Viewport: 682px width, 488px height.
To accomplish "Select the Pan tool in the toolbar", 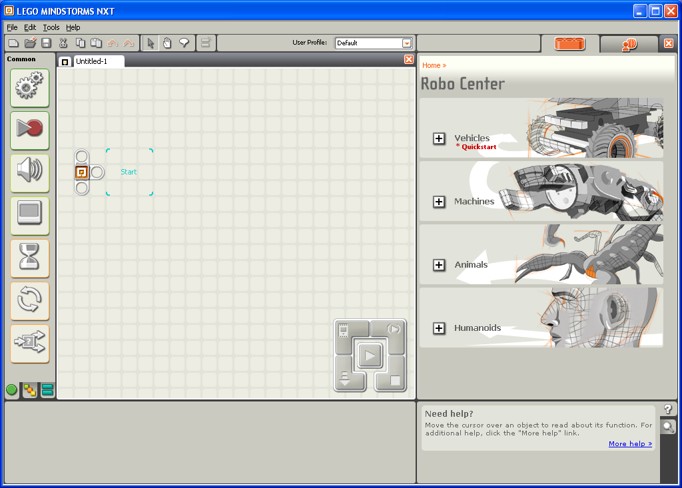I will pyautogui.click(x=167, y=43).
